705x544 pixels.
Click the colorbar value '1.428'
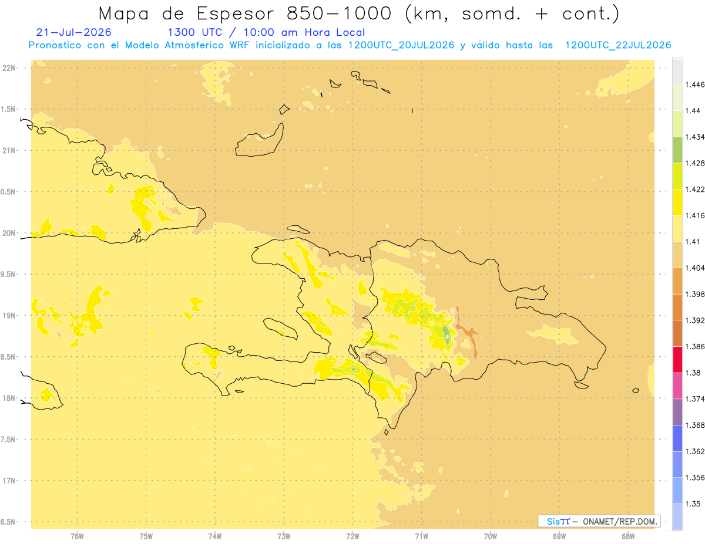click(694, 163)
